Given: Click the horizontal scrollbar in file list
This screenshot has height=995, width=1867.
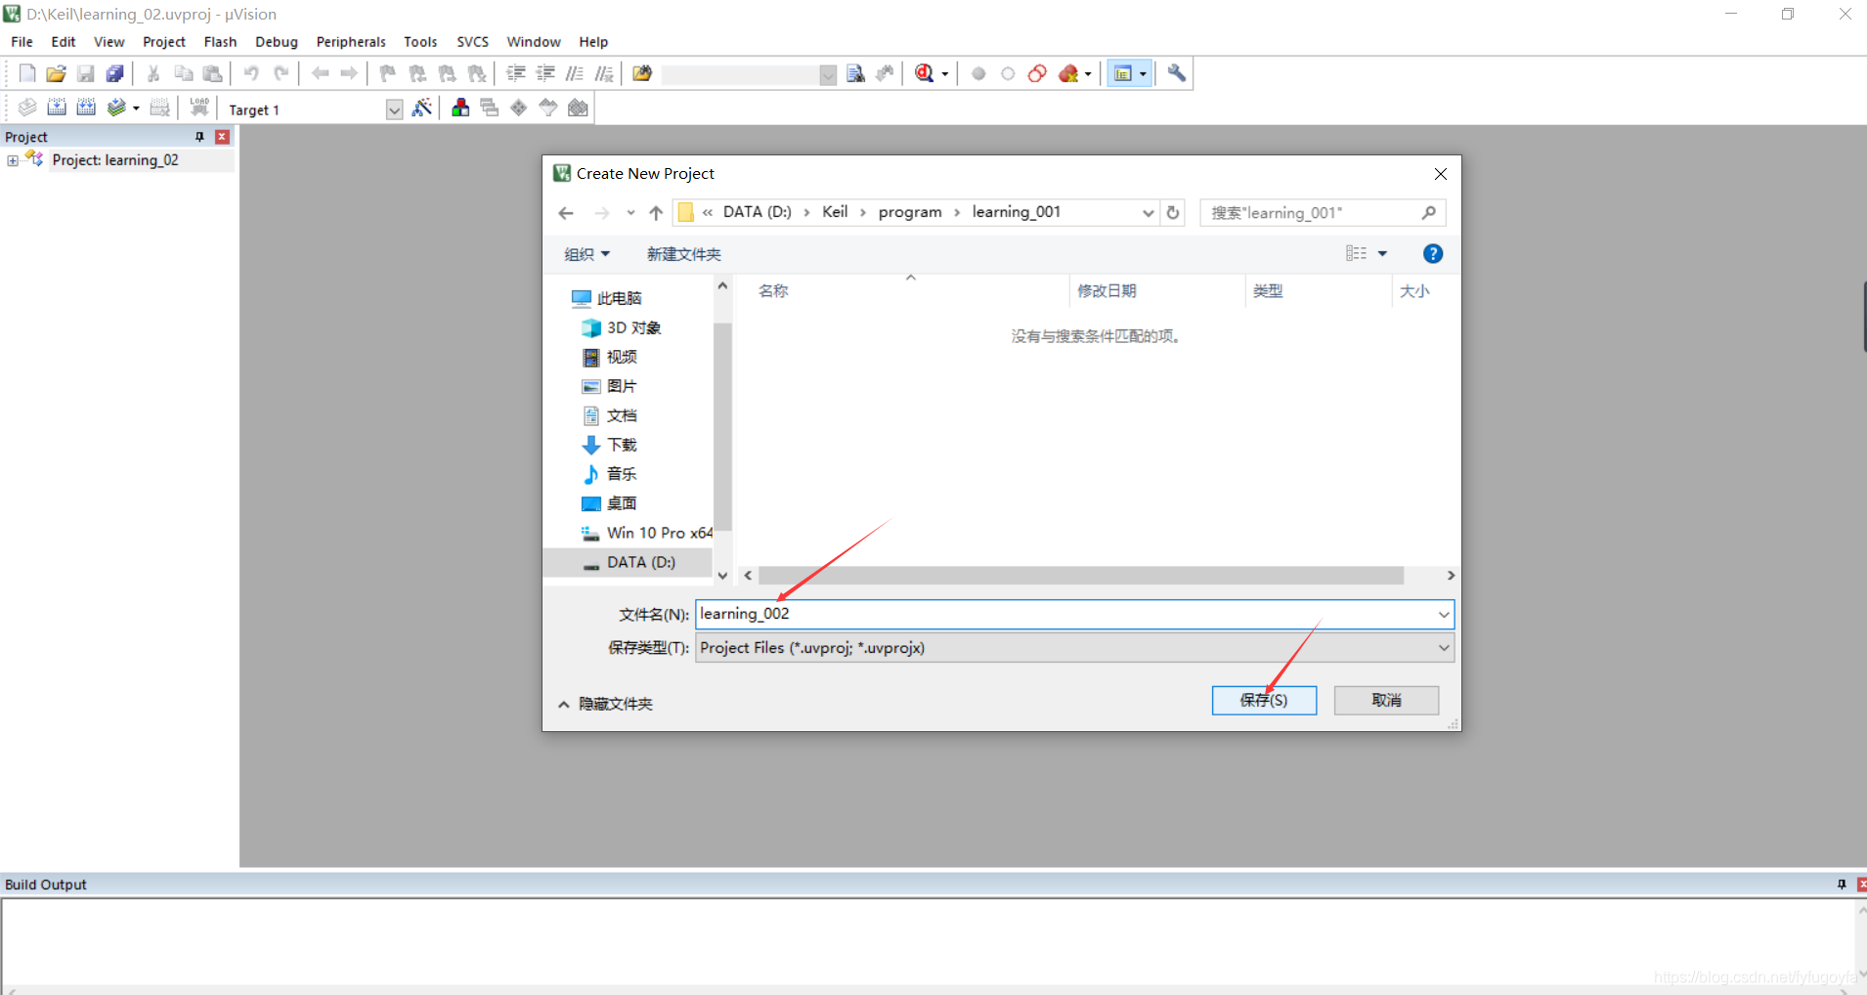Looking at the screenshot, I should [x=1080, y=576].
